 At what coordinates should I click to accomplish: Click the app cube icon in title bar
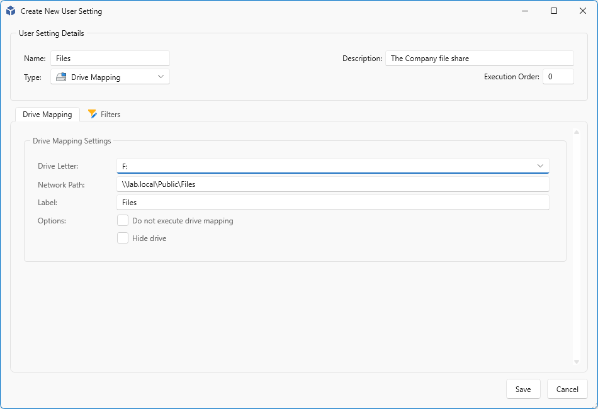click(x=11, y=11)
